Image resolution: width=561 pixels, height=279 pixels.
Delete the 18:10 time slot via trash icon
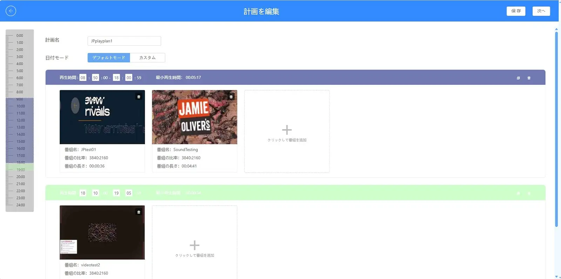(529, 193)
